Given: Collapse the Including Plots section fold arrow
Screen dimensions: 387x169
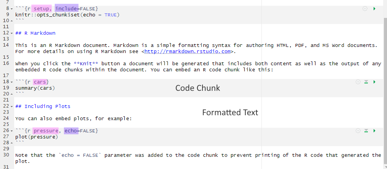Looking at the screenshot, I should [x=11, y=106].
